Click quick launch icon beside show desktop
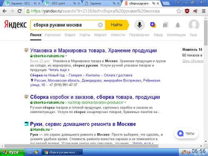Viewport: 208px width, 156px height. click(x=36, y=152)
